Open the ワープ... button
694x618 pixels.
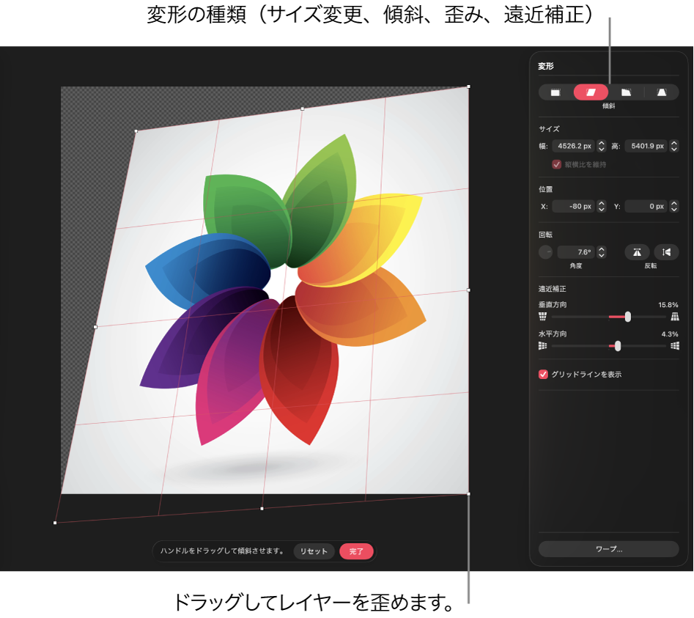point(608,549)
